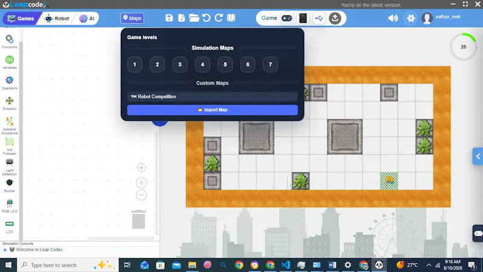Switch to the Robot tab
Image resolution: width=483 pixels, height=272 pixels.
[x=57, y=19]
